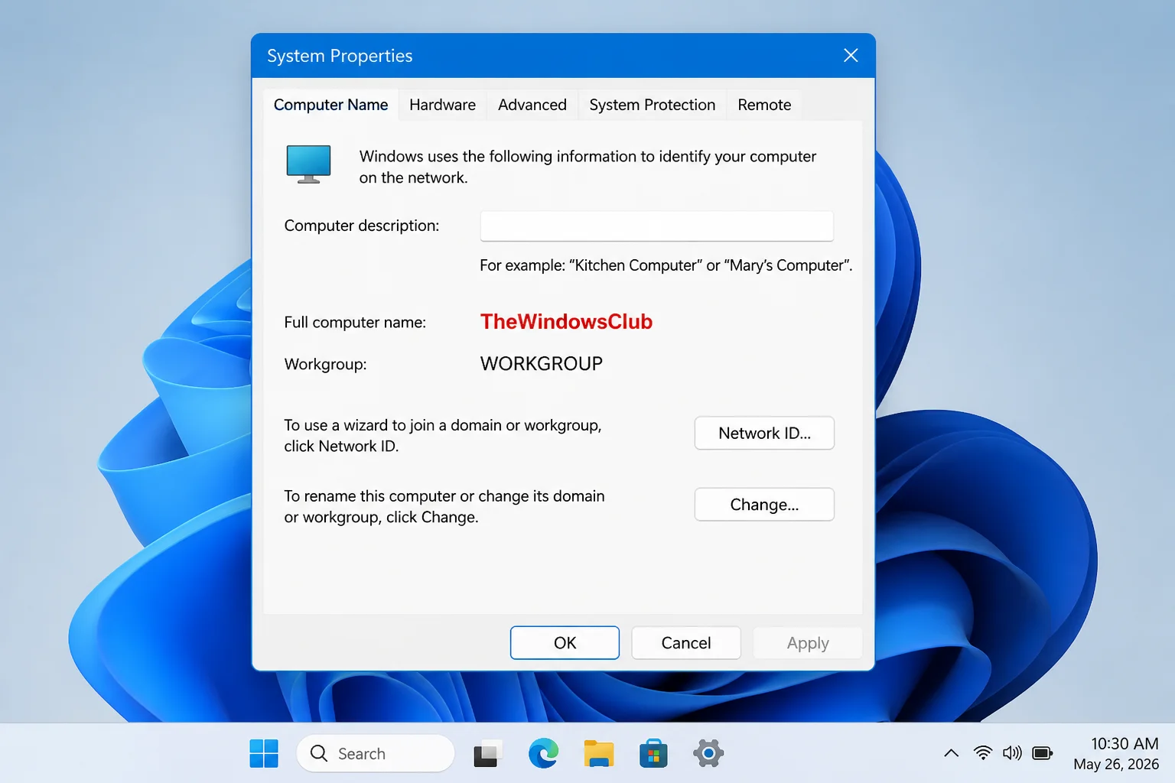Open the Windows Start menu

click(x=264, y=753)
